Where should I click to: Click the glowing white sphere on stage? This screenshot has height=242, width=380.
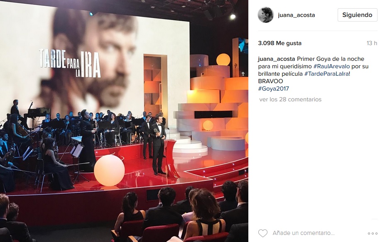tap(109, 170)
